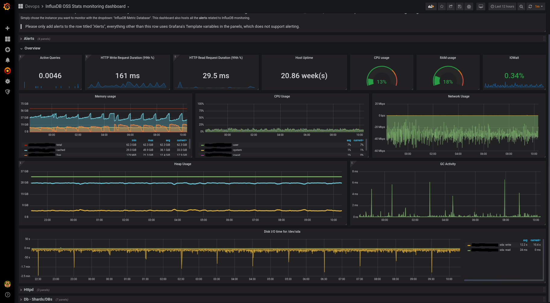The image size is (550, 303).
Task: Expand the Alerts row
Action: click(x=29, y=39)
